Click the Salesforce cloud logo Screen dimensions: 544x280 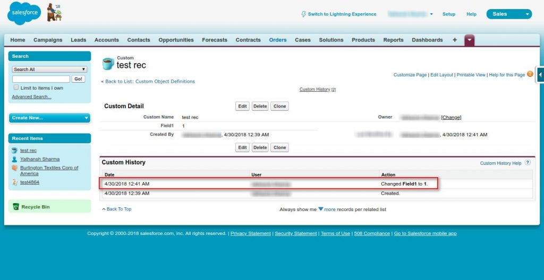[24, 13]
